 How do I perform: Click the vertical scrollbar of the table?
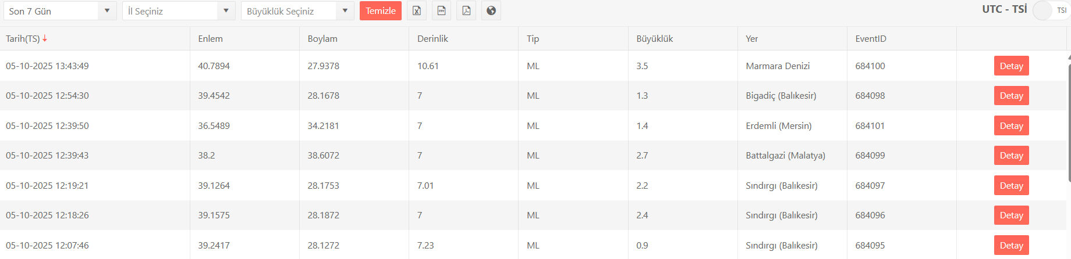(x=1069, y=157)
